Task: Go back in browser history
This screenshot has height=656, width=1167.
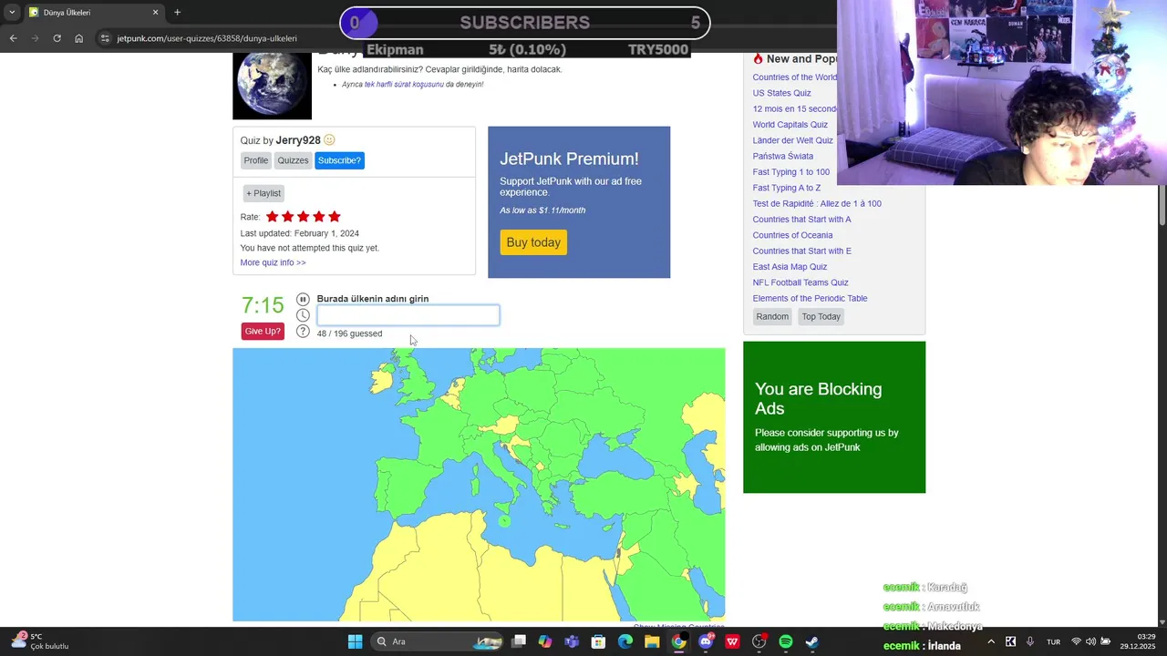Action: pos(13,38)
